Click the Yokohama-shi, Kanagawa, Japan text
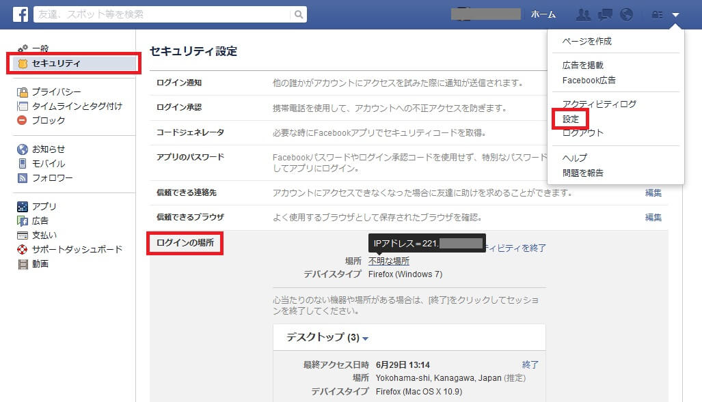Viewport: 702px width, 402px height. point(438,378)
